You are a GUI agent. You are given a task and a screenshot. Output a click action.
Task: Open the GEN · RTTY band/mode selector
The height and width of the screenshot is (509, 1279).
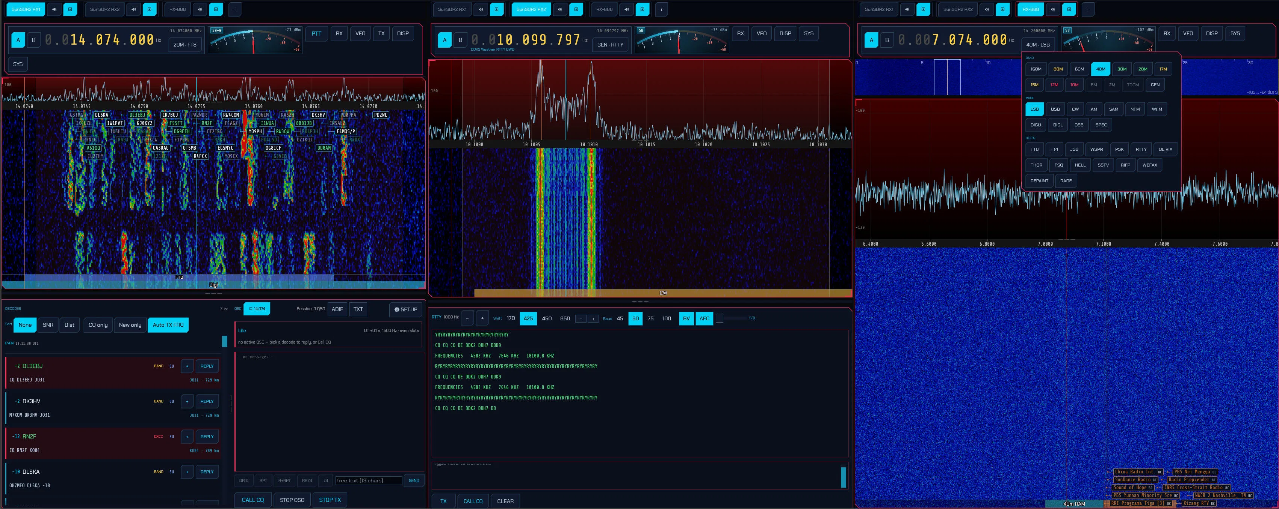(x=610, y=45)
